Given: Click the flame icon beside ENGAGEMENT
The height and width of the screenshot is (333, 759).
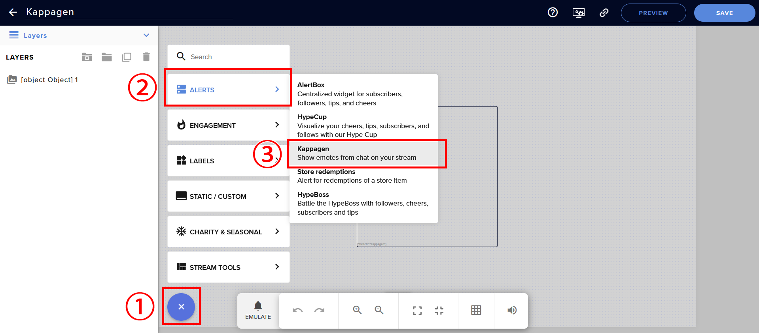Looking at the screenshot, I should tap(181, 125).
